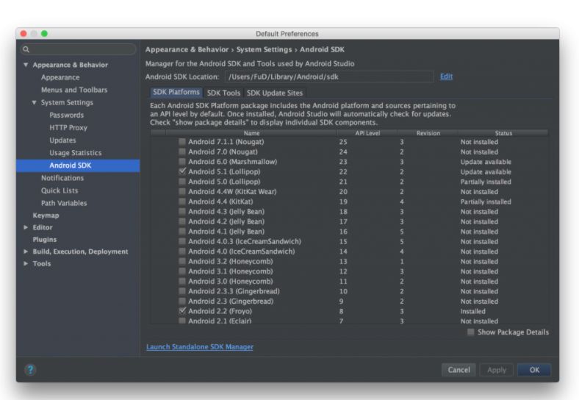Expand the Editor settings section
This screenshot has width=579, height=400.
(x=26, y=227)
